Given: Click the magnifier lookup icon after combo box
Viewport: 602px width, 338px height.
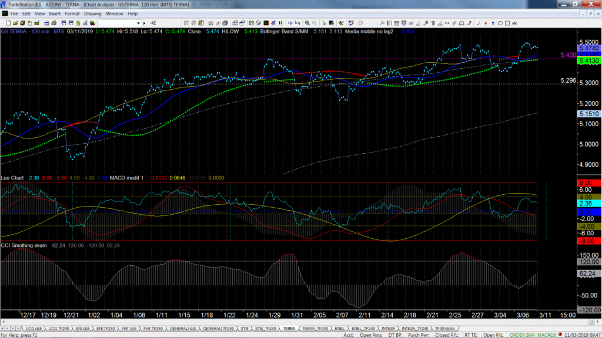Looking at the screenshot, I should (153, 23).
